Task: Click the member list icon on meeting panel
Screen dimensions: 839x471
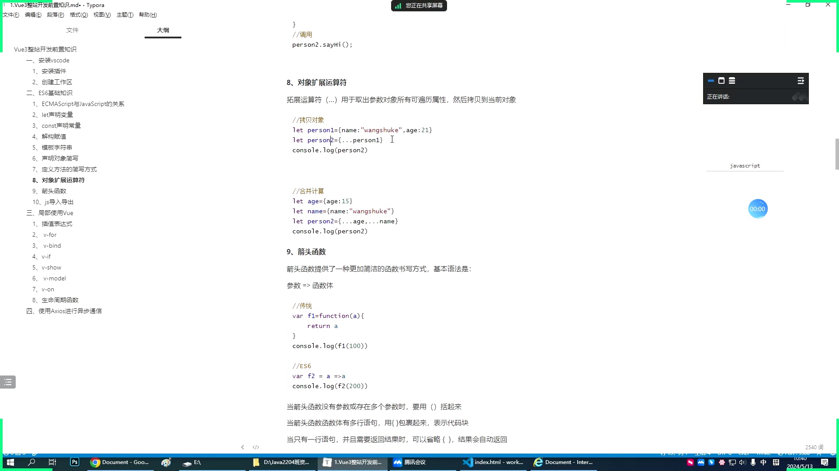Action: [732, 81]
